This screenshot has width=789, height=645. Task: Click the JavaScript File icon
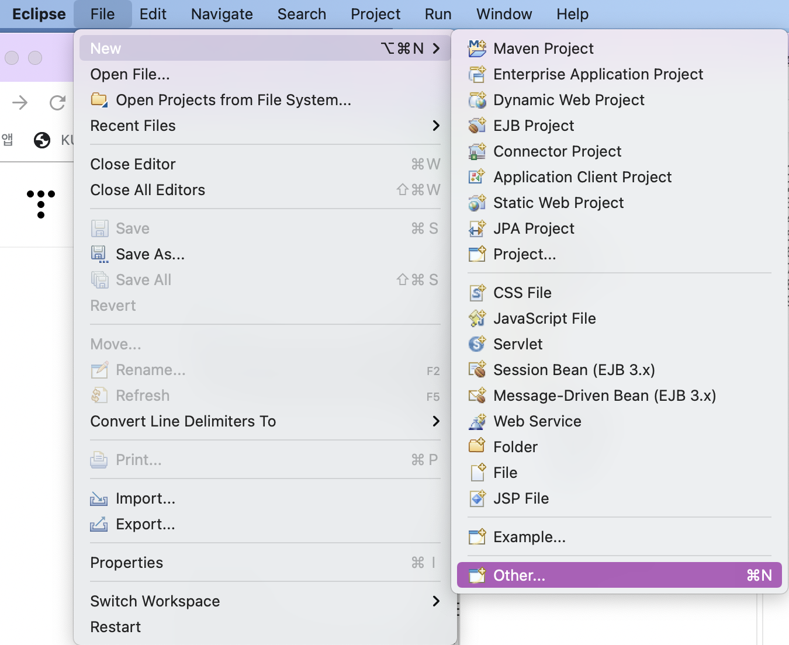[477, 318]
